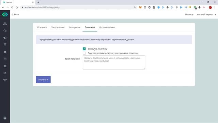Bookmark this page with the star

click(135, 8)
